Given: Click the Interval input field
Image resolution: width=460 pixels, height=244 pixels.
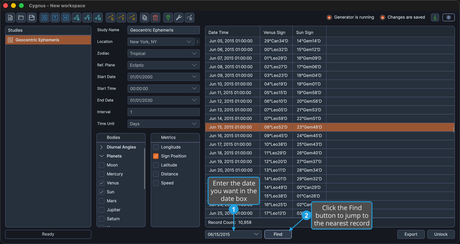Looking at the screenshot, I should click(164, 112).
